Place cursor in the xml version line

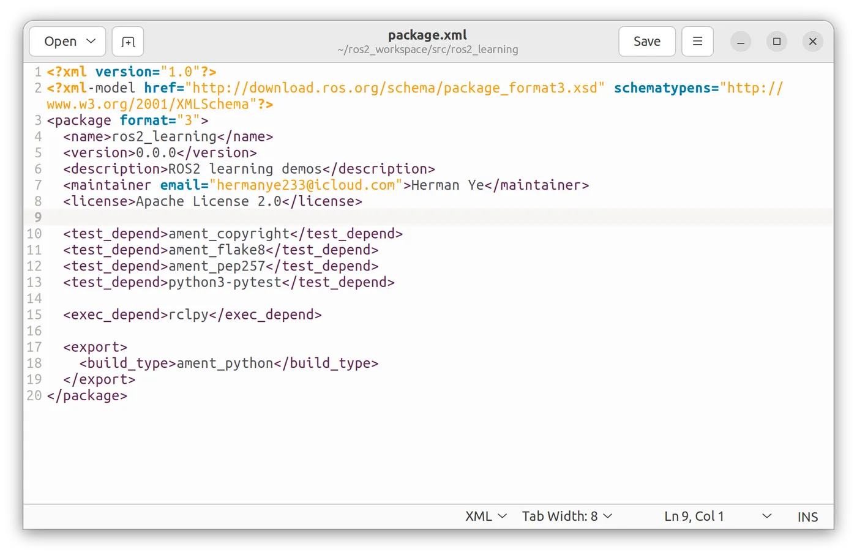tap(132, 72)
